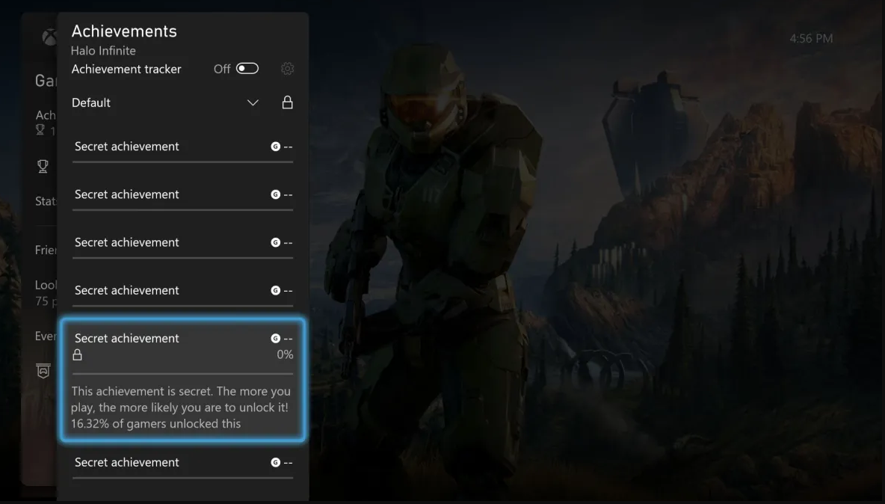Open the trophy achievements icon in sidebar
This screenshot has width=885, height=504.
43,166
